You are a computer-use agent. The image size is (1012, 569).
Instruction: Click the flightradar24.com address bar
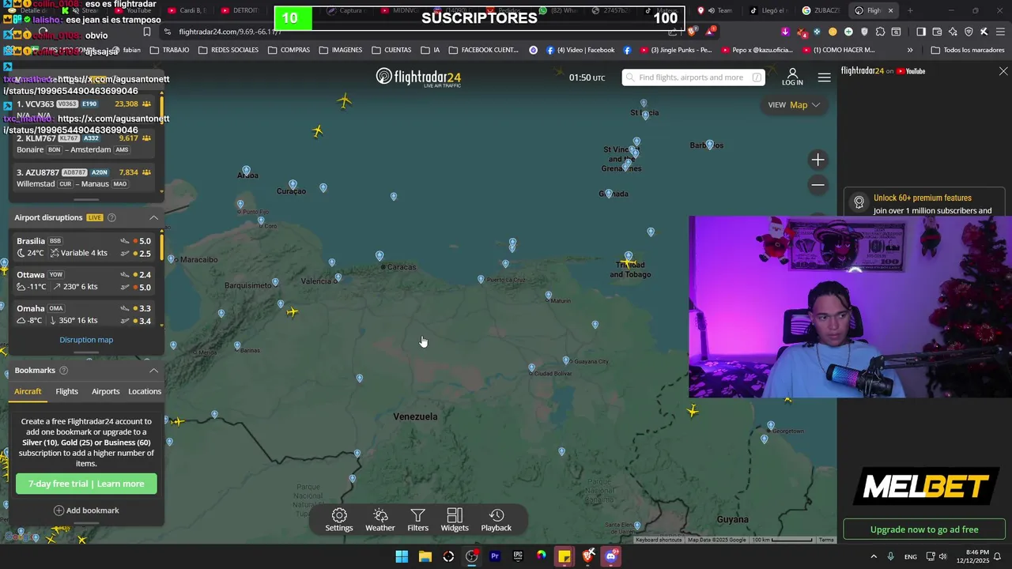click(x=419, y=32)
